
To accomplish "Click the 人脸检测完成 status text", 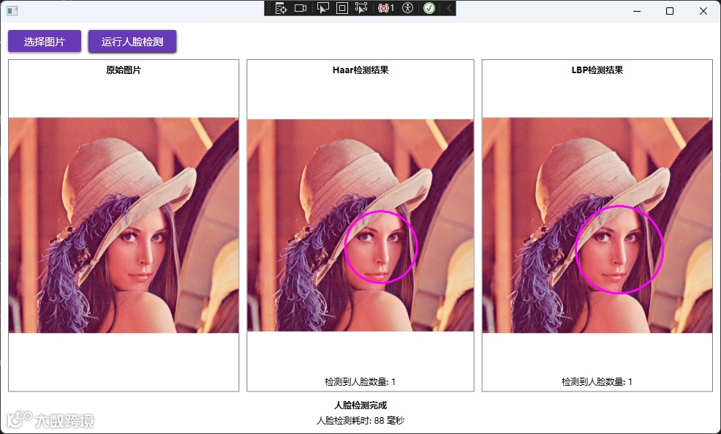I will pos(360,405).
